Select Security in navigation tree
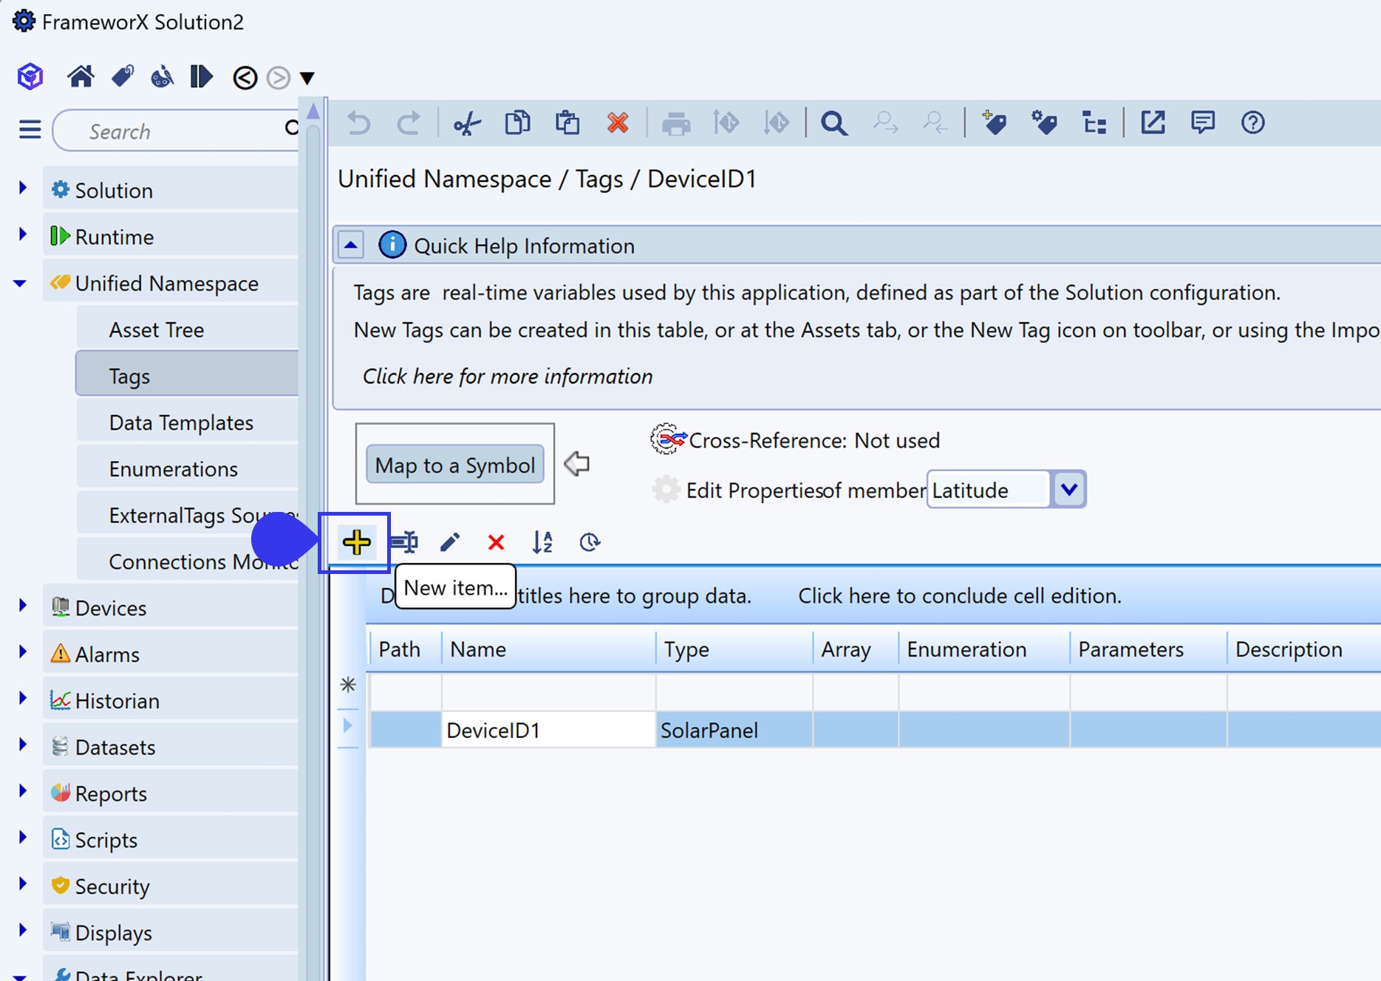 (171, 886)
